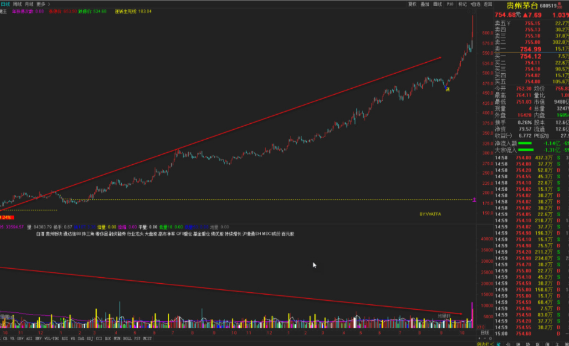Switch chart to 周线 weekly period
This screenshot has width=569, height=346.
pos(18,4)
